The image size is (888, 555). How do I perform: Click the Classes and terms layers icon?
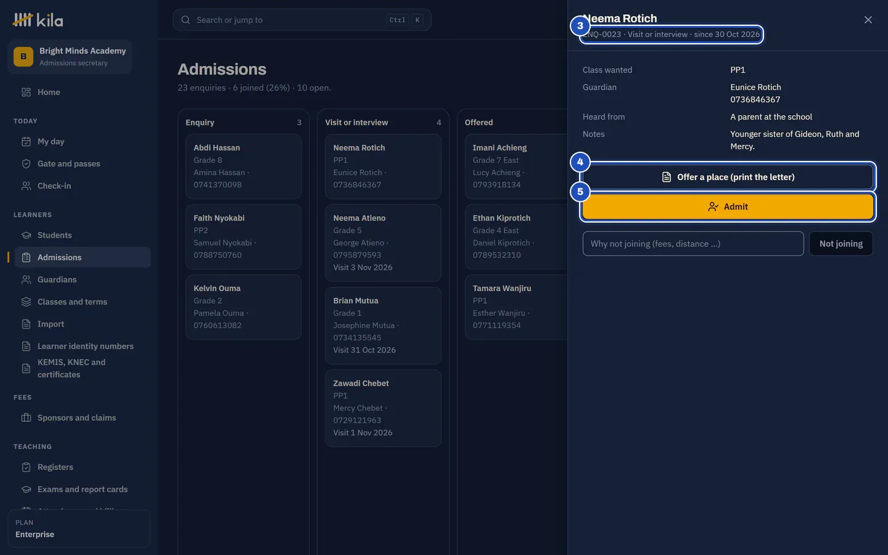(26, 302)
